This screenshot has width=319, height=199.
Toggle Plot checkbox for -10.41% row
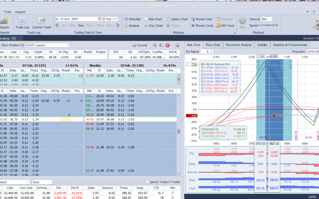tap(173, 193)
